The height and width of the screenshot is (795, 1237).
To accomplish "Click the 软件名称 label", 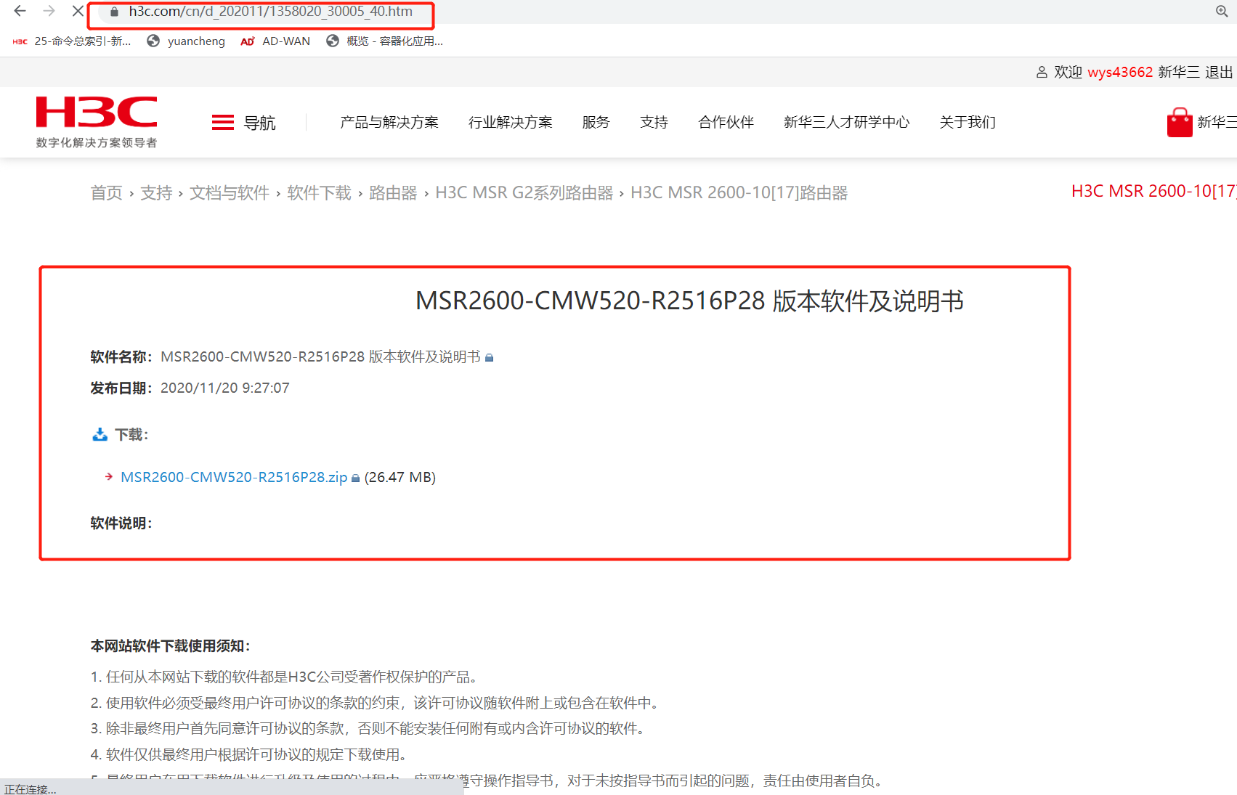I will click(x=121, y=356).
